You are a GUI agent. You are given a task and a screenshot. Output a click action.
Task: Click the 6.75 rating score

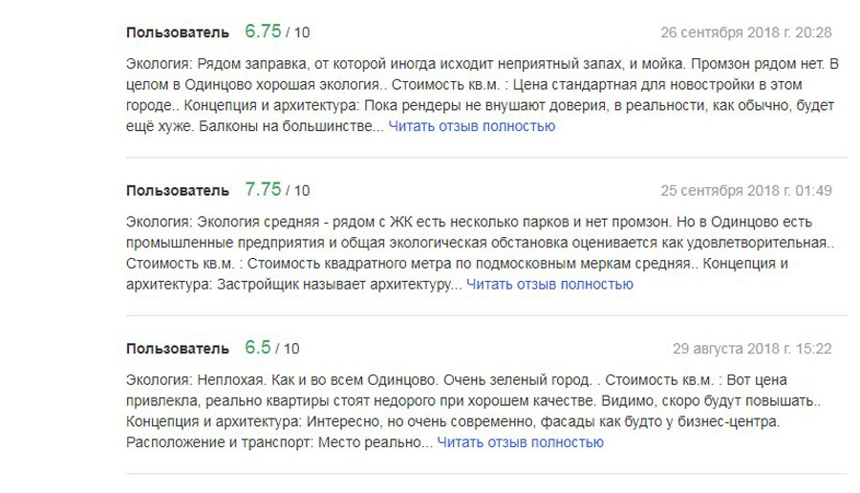pyautogui.click(x=263, y=32)
